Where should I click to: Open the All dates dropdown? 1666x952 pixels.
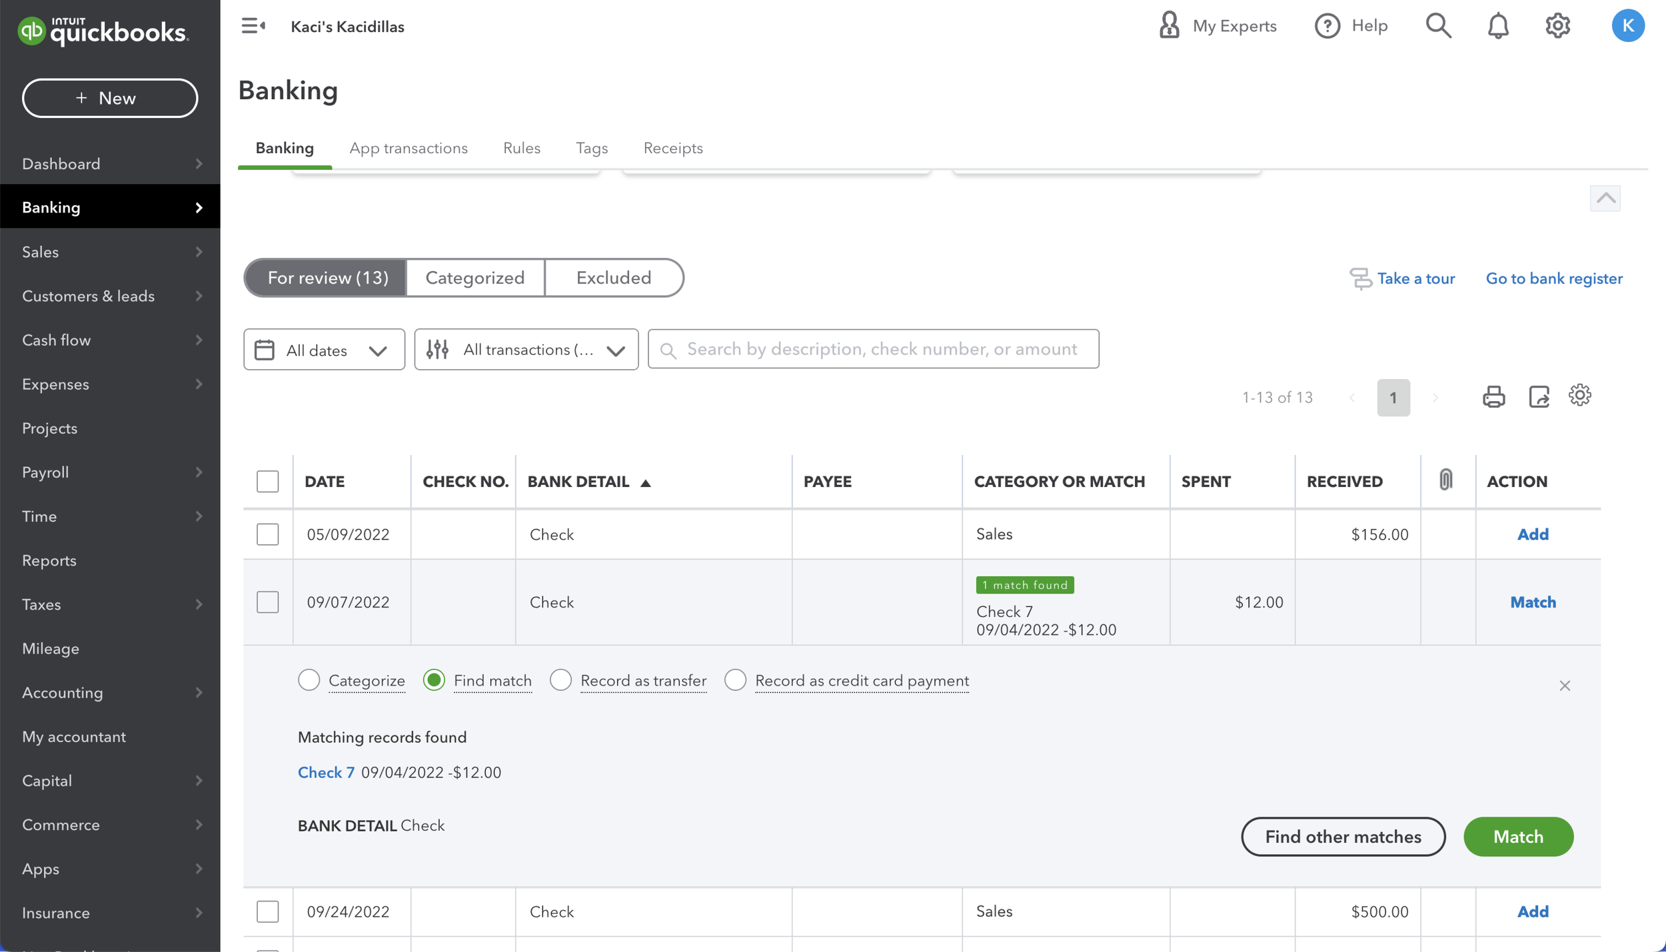coord(324,350)
